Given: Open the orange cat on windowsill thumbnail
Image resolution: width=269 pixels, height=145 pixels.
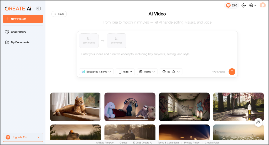Looking at the screenshot, I should pyautogui.click(x=76, y=107).
